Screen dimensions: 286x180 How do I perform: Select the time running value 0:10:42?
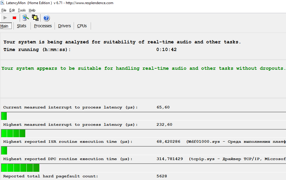(x=166, y=50)
